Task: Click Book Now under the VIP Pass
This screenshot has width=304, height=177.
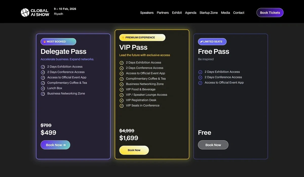Action: [x=134, y=150]
